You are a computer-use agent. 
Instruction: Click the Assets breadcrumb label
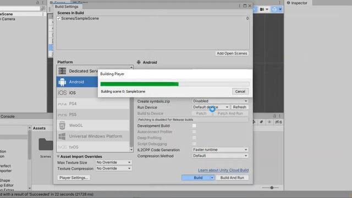(39, 128)
